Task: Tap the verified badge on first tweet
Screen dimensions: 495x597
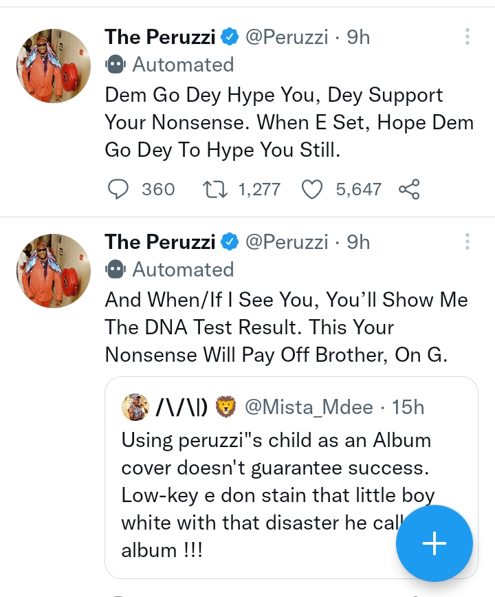Action: [229, 36]
